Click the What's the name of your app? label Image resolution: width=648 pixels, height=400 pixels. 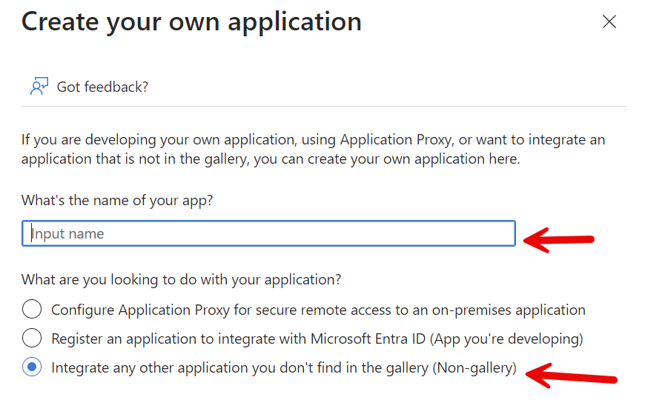pyautogui.click(x=117, y=201)
